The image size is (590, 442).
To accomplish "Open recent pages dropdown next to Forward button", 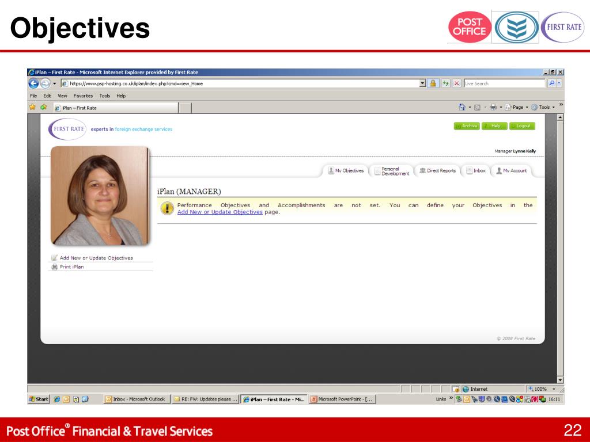I will pos(54,83).
